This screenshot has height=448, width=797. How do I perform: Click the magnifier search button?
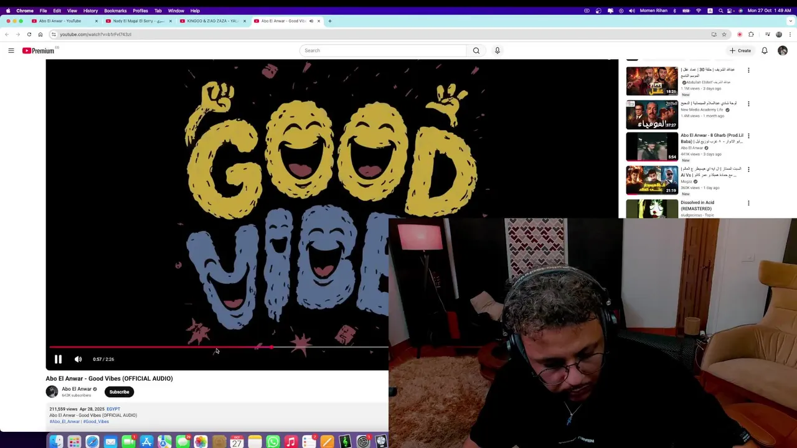point(476,50)
